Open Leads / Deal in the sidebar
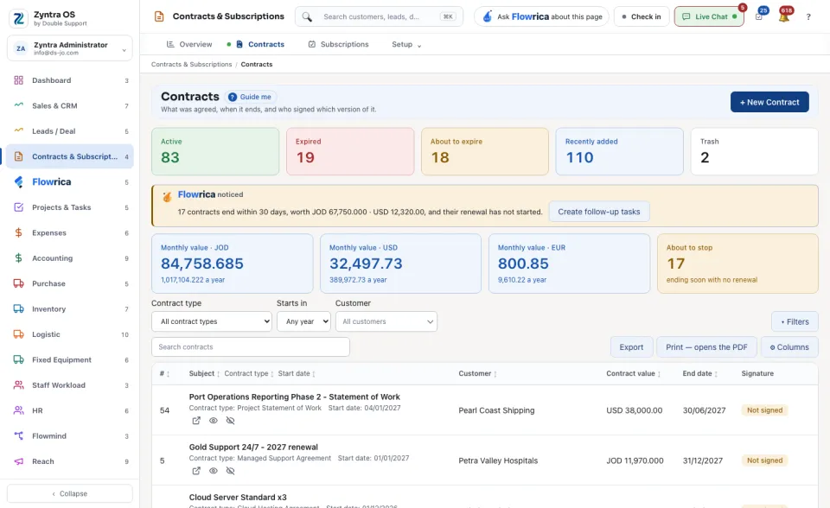This screenshot has width=830, height=508. pyautogui.click(x=70, y=131)
